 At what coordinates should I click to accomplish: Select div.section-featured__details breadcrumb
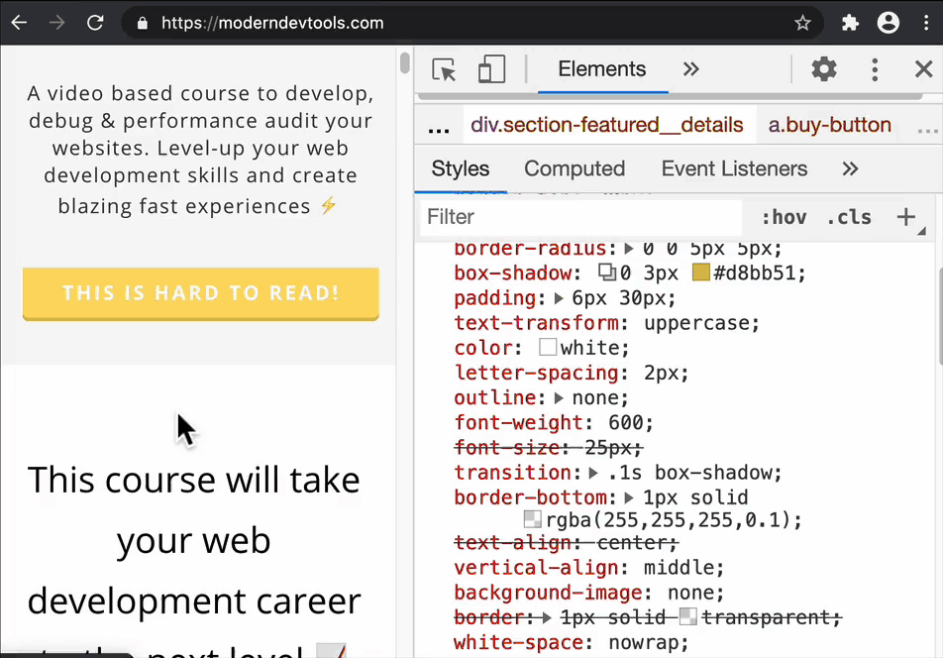coord(607,125)
